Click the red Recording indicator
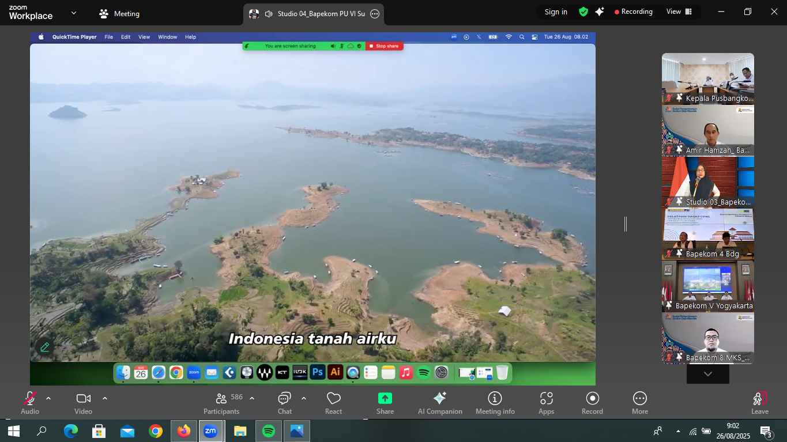 pos(634,12)
